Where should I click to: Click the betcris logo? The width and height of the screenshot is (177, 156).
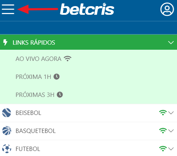point(87,9)
